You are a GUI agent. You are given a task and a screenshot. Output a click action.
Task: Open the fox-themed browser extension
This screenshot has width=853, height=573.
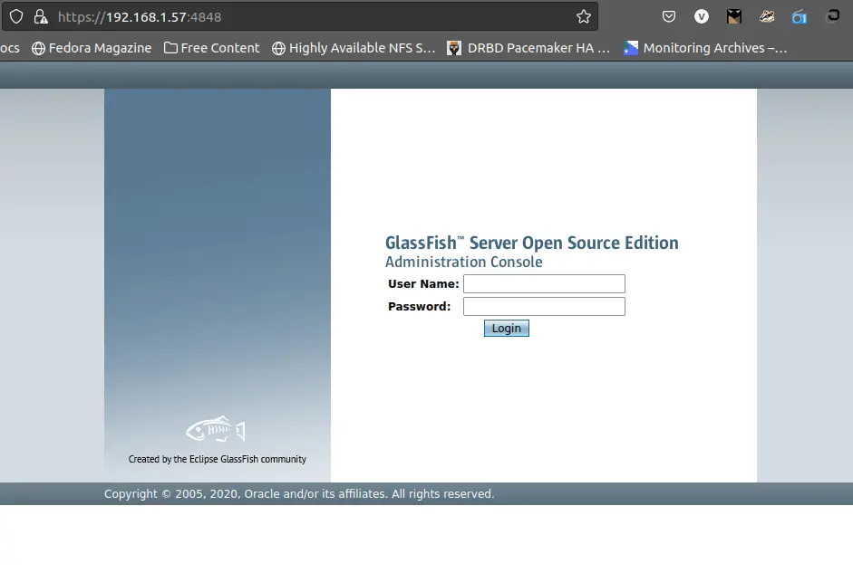(x=766, y=16)
